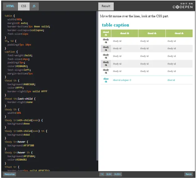Click the 'tfoot th' cell
196x178 pixels.
click(x=106, y=80)
